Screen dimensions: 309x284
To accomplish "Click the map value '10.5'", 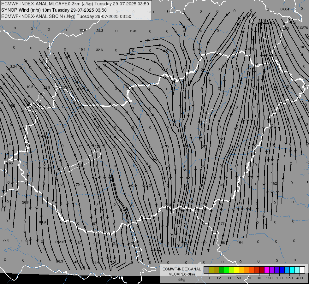I will pos(30,87).
